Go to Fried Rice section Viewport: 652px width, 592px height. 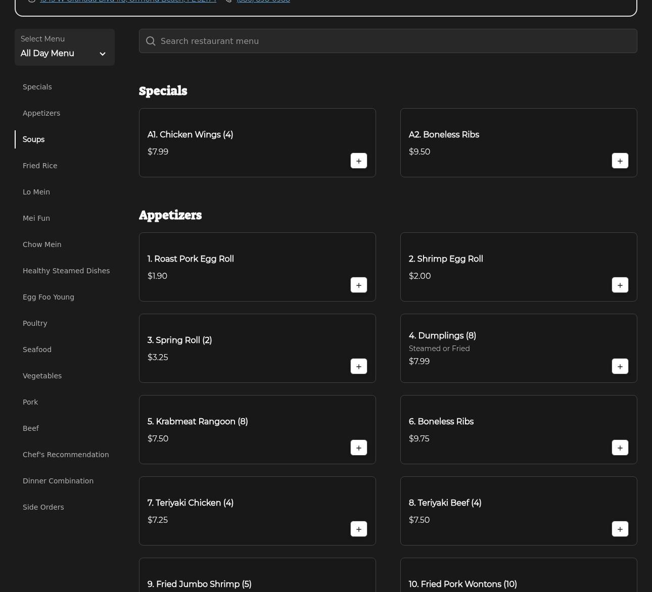pyautogui.click(x=40, y=166)
